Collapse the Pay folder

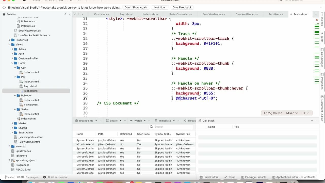pos(15,77)
